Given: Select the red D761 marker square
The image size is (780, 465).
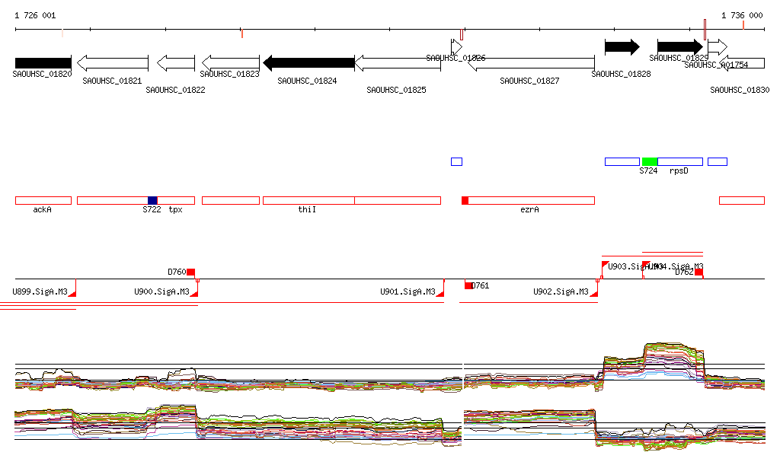Looking at the screenshot, I should click(468, 285).
